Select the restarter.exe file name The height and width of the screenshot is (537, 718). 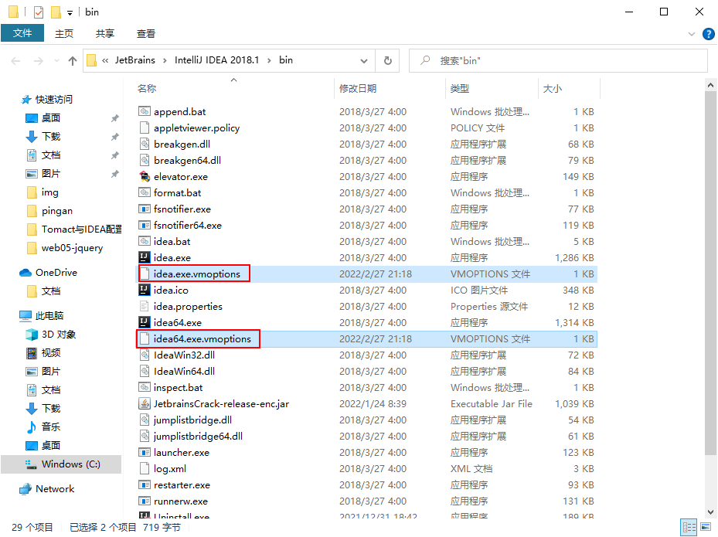(x=182, y=485)
